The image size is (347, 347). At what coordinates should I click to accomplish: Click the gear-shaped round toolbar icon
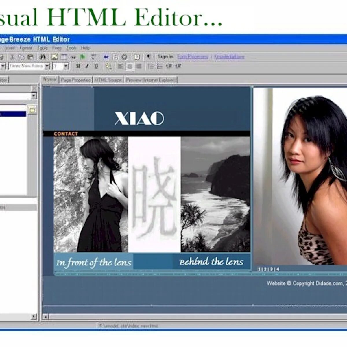124,57
